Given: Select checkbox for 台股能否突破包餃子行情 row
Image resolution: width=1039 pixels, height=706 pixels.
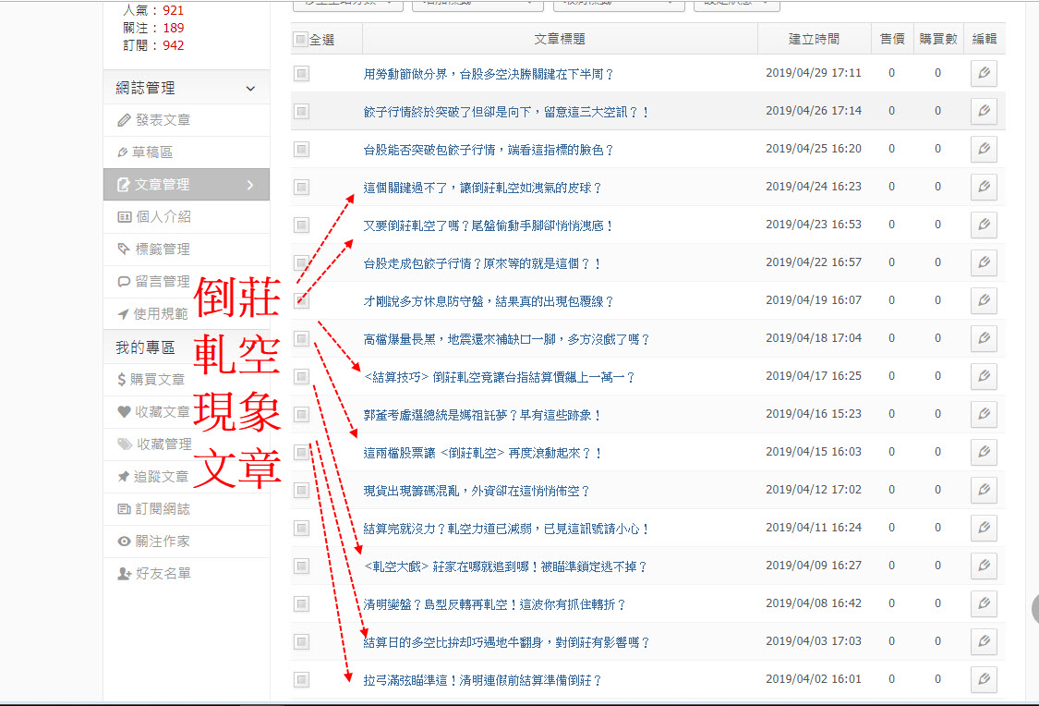Looking at the screenshot, I should click(x=301, y=149).
